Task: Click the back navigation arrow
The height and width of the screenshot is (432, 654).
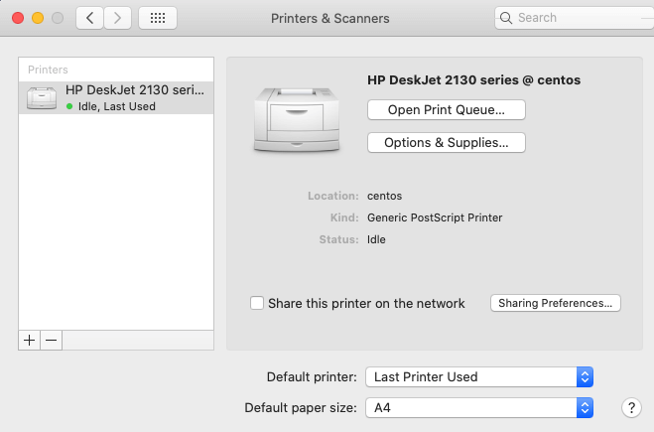Action: (90, 18)
